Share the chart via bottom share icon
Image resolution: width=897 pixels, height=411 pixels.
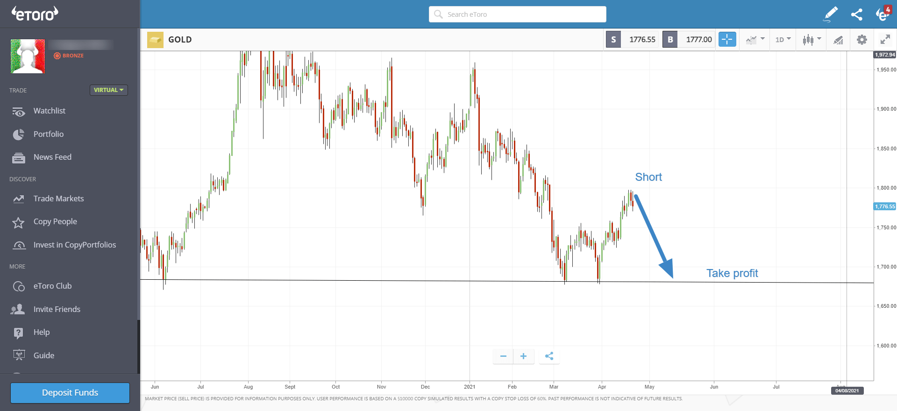tap(549, 356)
